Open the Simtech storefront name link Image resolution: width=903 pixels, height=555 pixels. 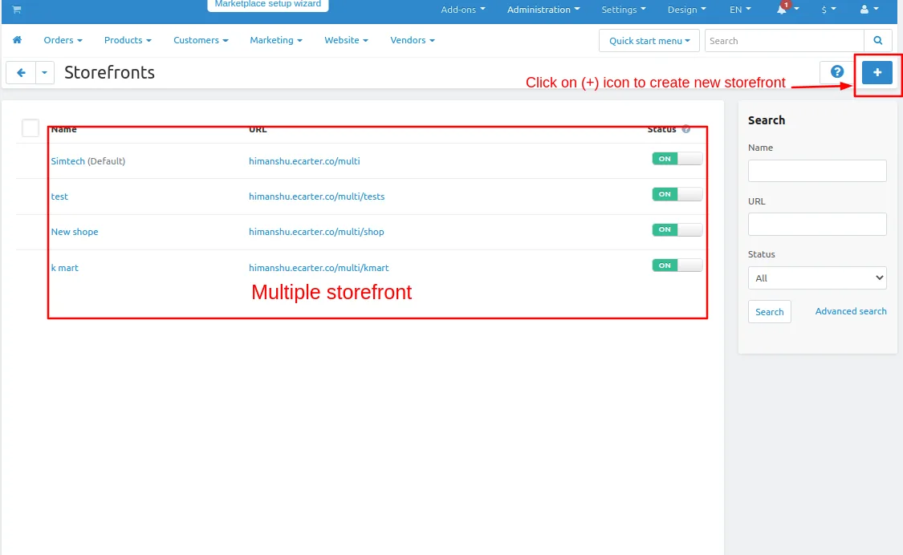click(67, 160)
